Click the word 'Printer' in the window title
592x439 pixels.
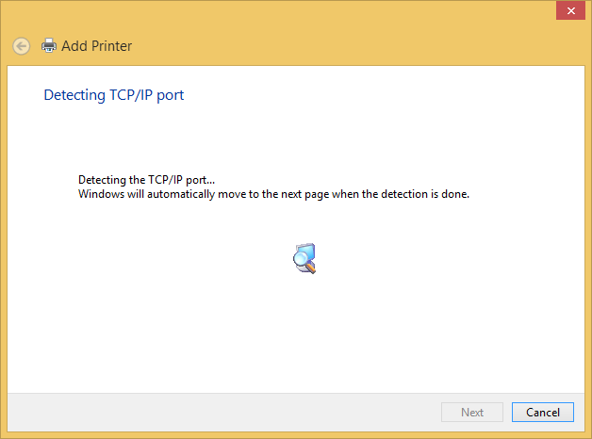coord(112,46)
